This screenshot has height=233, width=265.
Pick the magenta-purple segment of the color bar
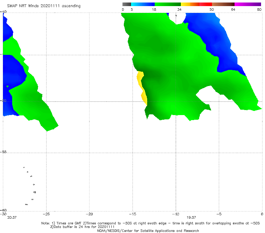(x=248, y=4)
